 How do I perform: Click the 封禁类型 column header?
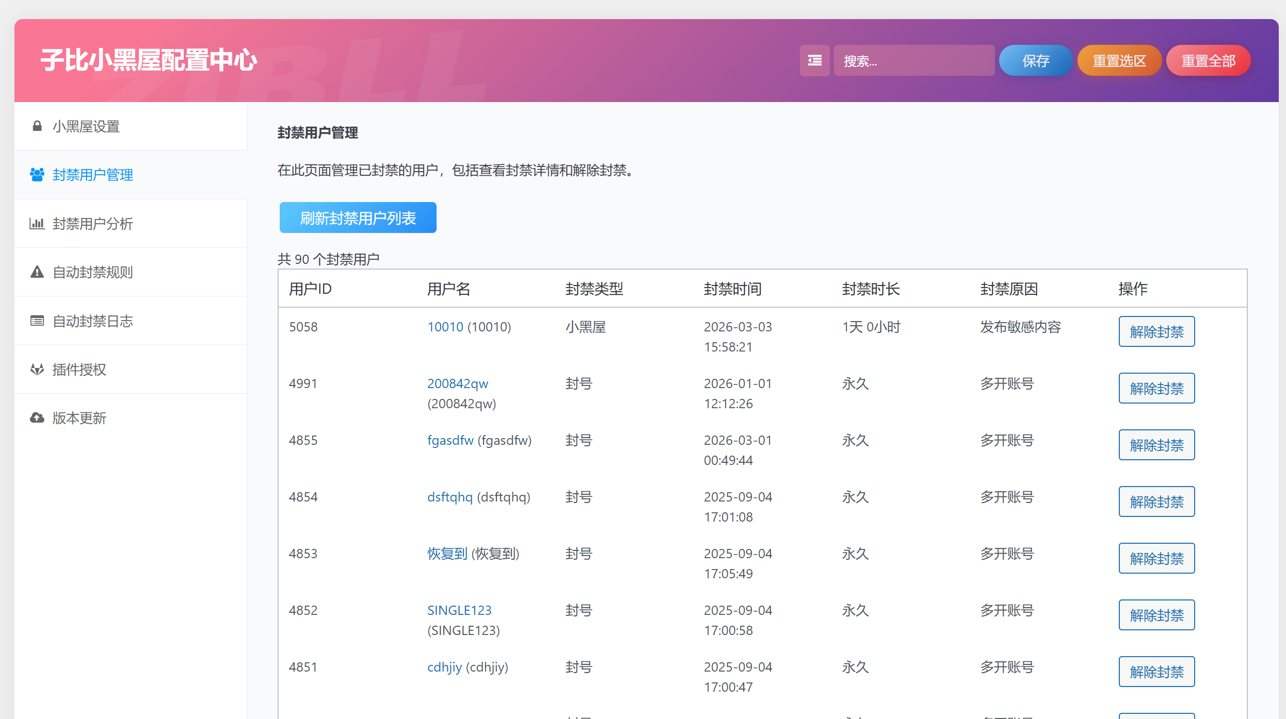(594, 289)
